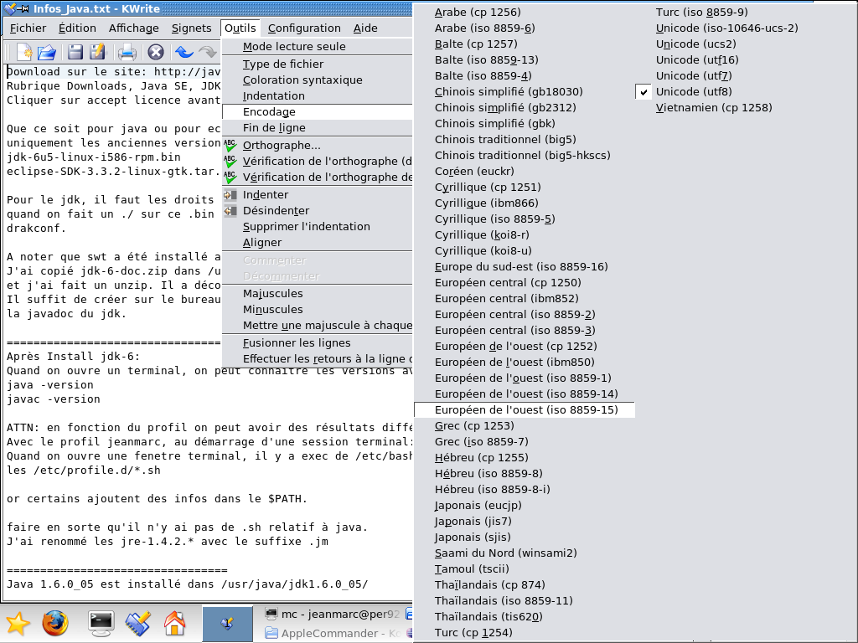Open the Configuration menu
858x643 pixels.
click(x=304, y=28)
